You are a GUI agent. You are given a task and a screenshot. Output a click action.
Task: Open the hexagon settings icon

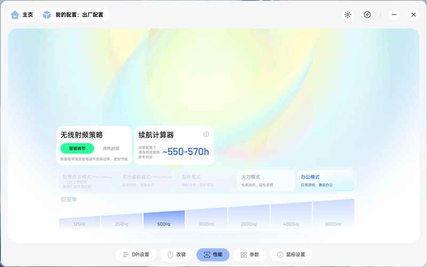click(x=367, y=15)
